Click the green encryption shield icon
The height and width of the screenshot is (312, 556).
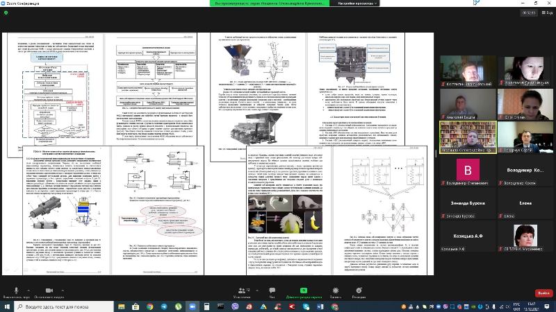click(6, 12)
